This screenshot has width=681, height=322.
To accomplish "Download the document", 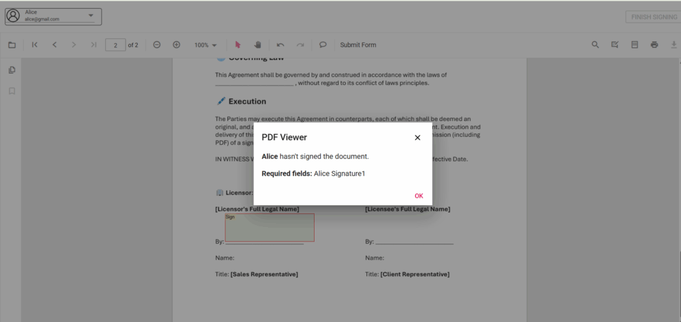I will click(674, 44).
